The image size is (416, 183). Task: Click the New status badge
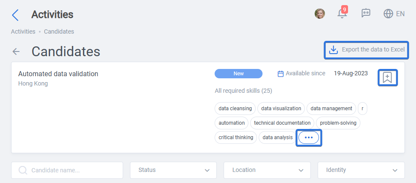pyautogui.click(x=239, y=74)
